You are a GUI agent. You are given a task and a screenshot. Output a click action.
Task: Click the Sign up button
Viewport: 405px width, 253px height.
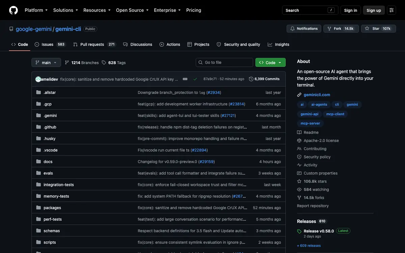pos(374,10)
